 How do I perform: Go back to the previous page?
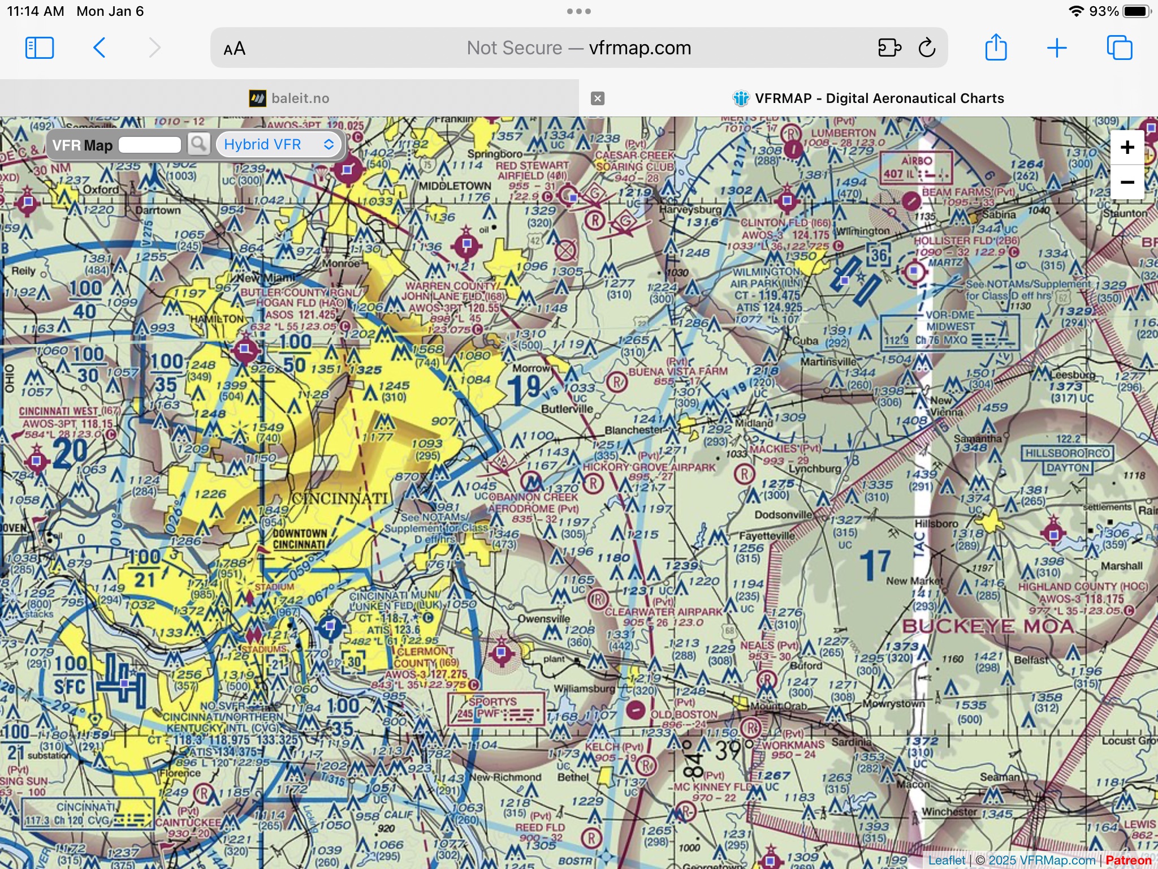100,48
